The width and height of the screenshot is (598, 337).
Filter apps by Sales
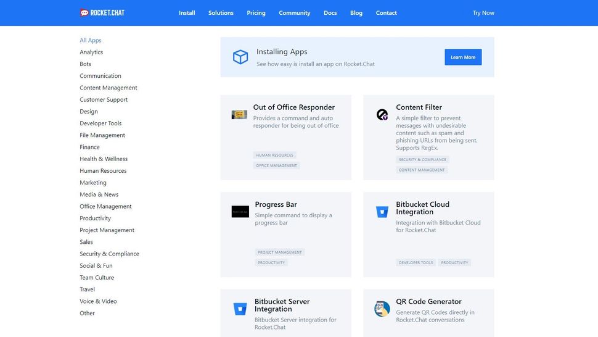(x=86, y=241)
